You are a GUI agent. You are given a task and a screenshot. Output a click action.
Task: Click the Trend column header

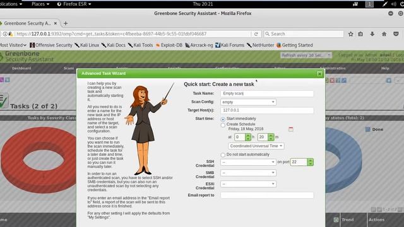(x=348, y=220)
